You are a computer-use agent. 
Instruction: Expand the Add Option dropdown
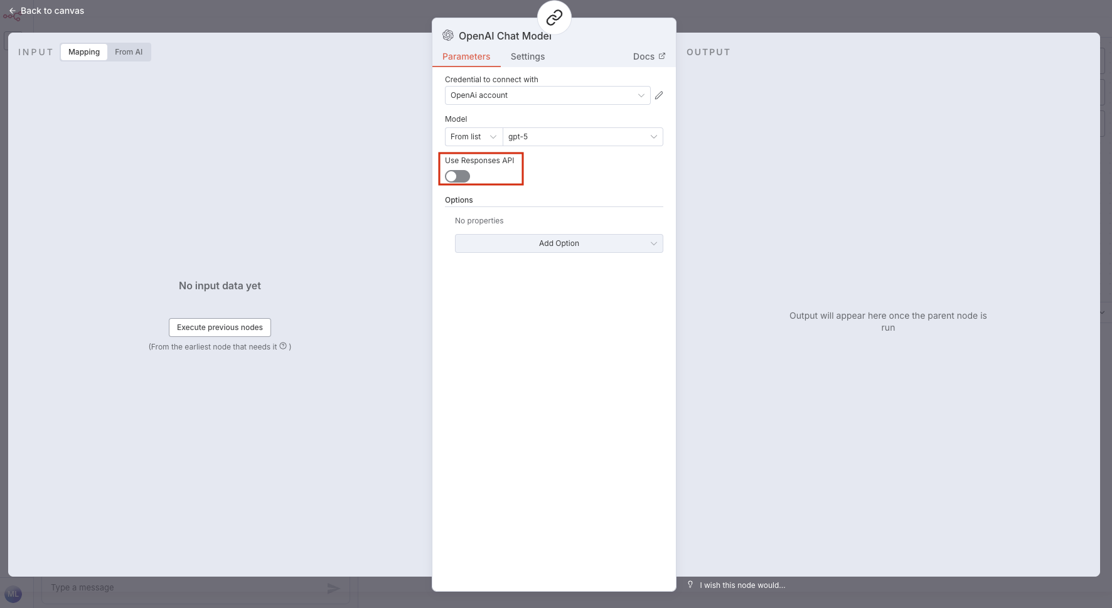[558, 243]
